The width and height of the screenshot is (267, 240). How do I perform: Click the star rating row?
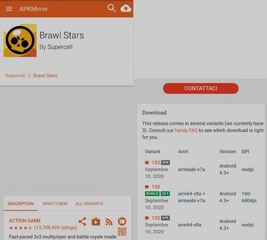point(21,228)
